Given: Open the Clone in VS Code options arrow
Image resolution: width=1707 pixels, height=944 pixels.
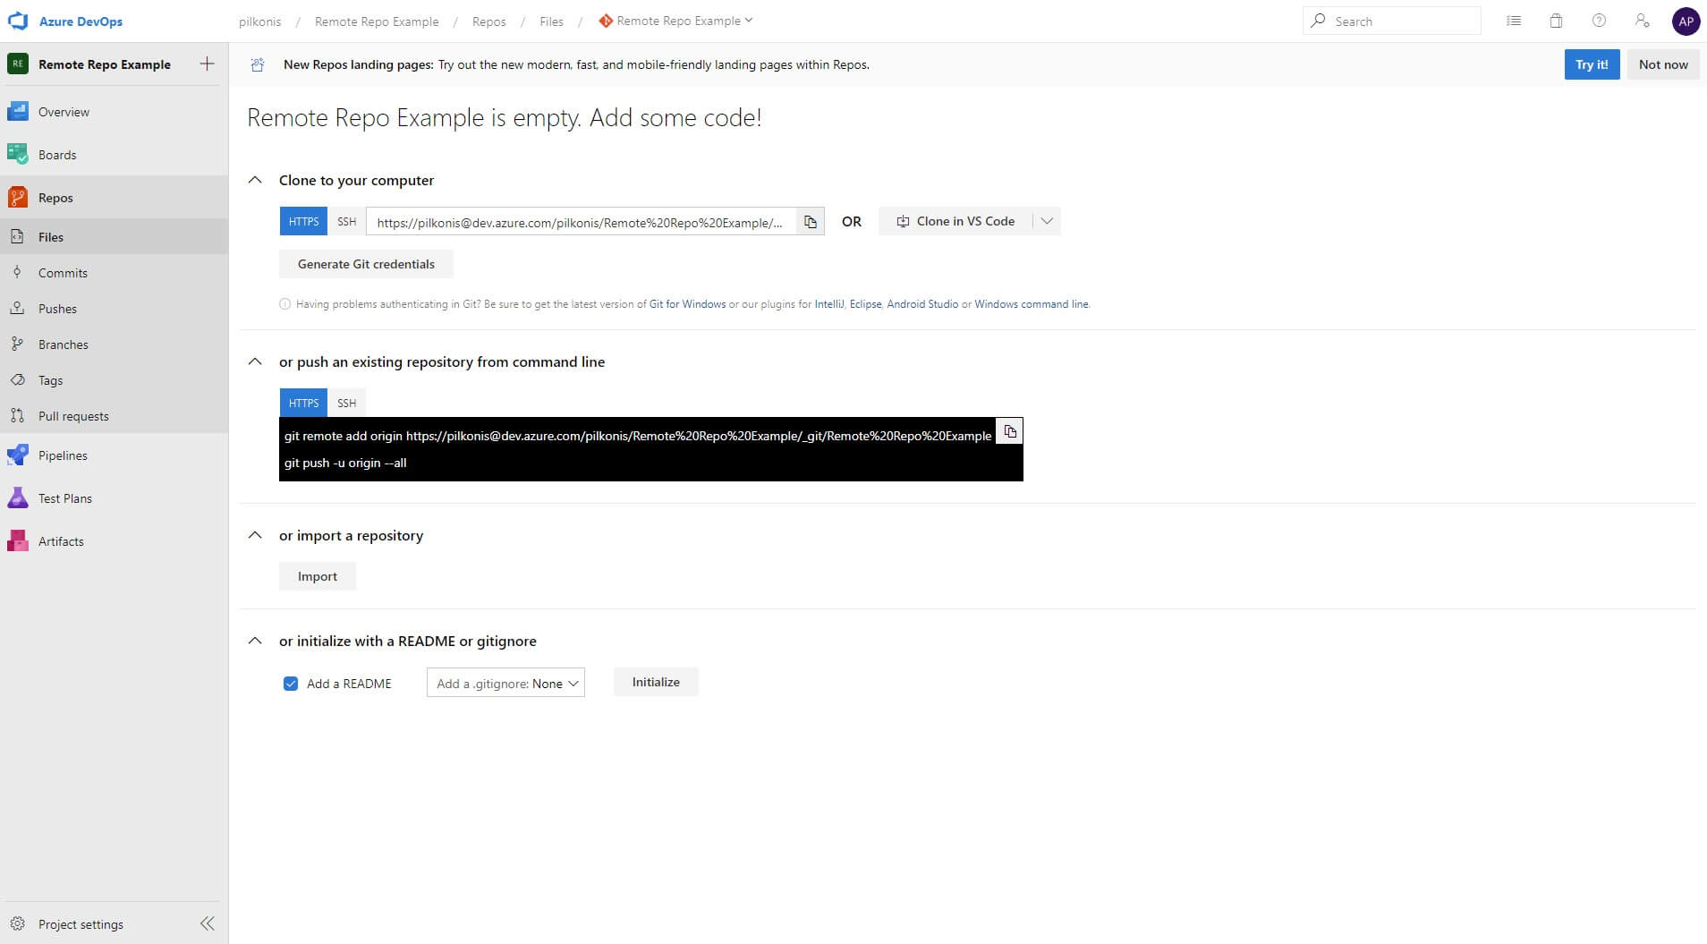Looking at the screenshot, I should coord(1047,221).
